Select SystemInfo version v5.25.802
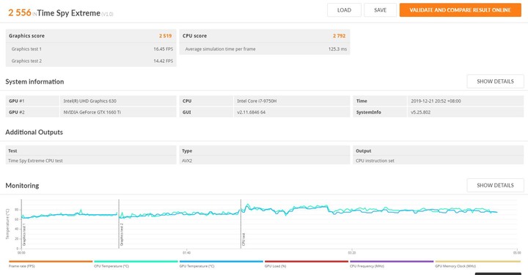Image resolution: width=528 pixels, height=275 pixels. [466, 112]
